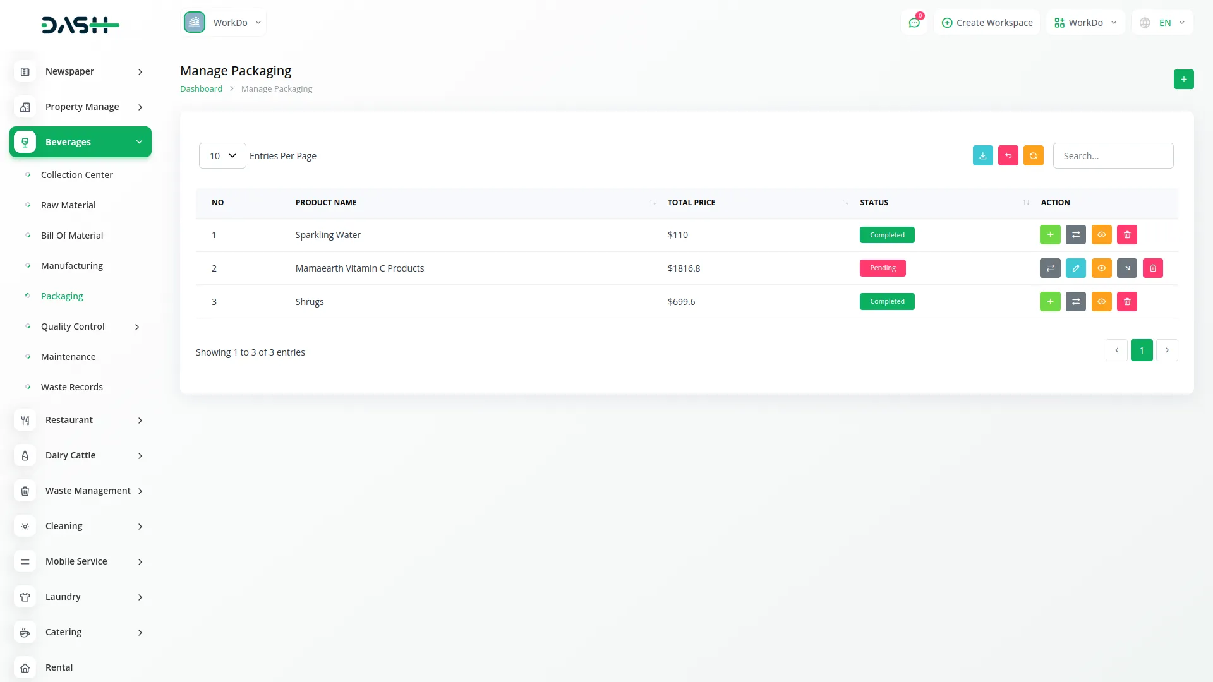Screen dimensions: 1213x682
Task: Focus the Search input field
Action: pyautogui.click(x=1113, y=156)
